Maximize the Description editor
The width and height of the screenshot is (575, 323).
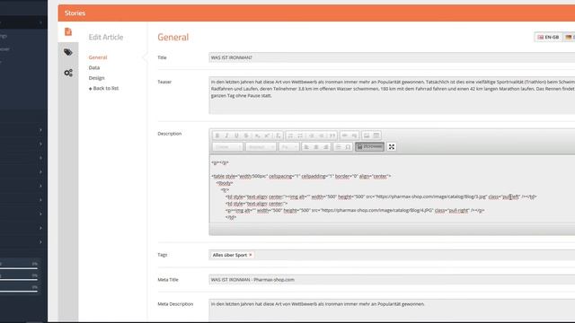392,147
